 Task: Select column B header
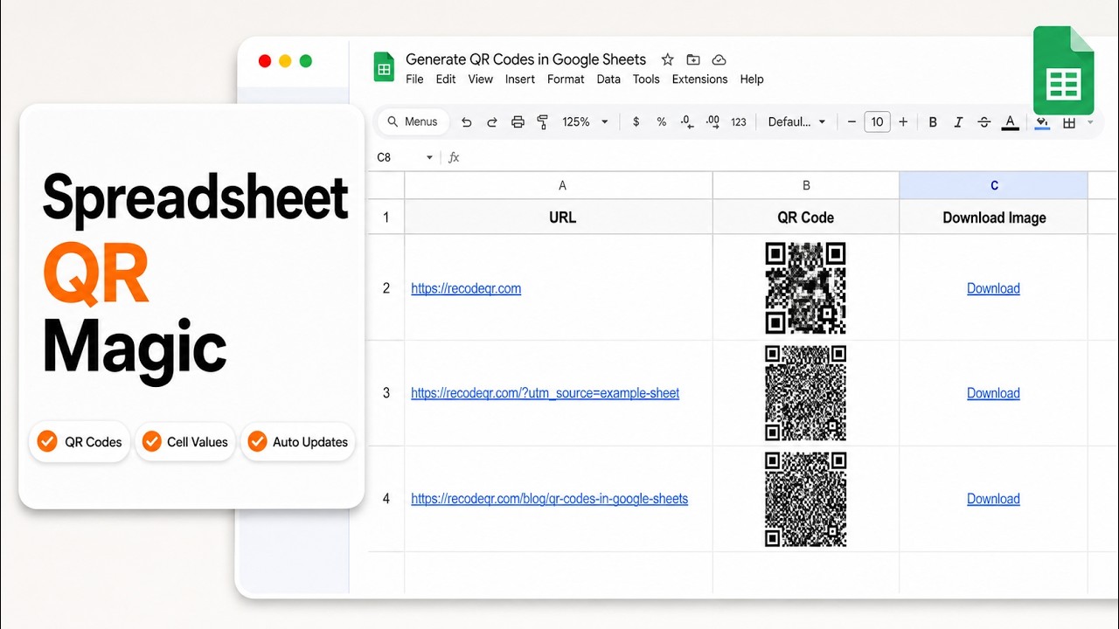click(x=806, y=185)
